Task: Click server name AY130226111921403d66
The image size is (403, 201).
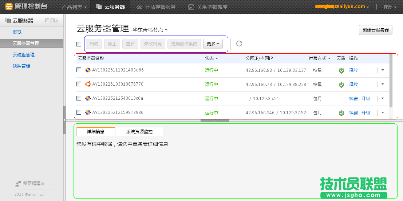Action: point(118,70)
